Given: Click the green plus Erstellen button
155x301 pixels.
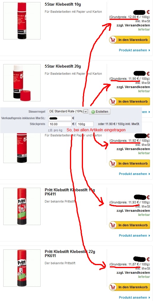Looking at the screenshot, I should click(x=100, y=112).
